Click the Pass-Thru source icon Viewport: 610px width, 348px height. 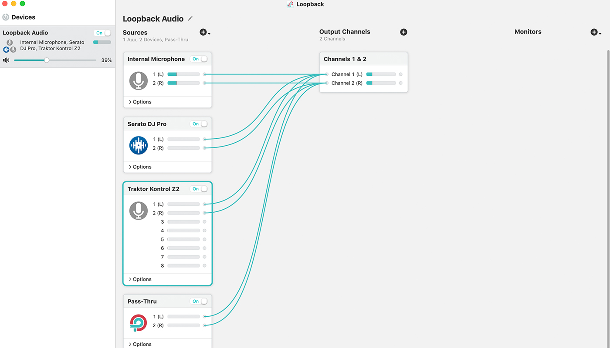click(x=139, y=323)
